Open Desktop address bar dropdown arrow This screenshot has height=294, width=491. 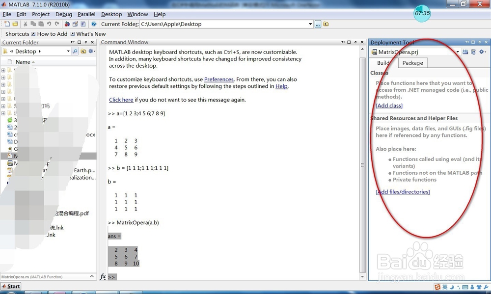pyautogui.click(x=68, y=52)
